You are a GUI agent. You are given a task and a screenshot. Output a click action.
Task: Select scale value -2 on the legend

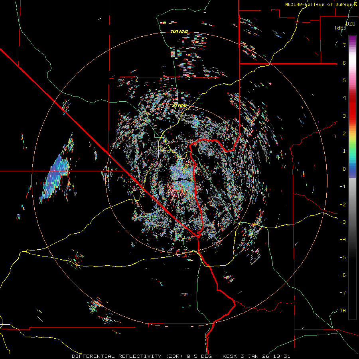tap(343, 205)
